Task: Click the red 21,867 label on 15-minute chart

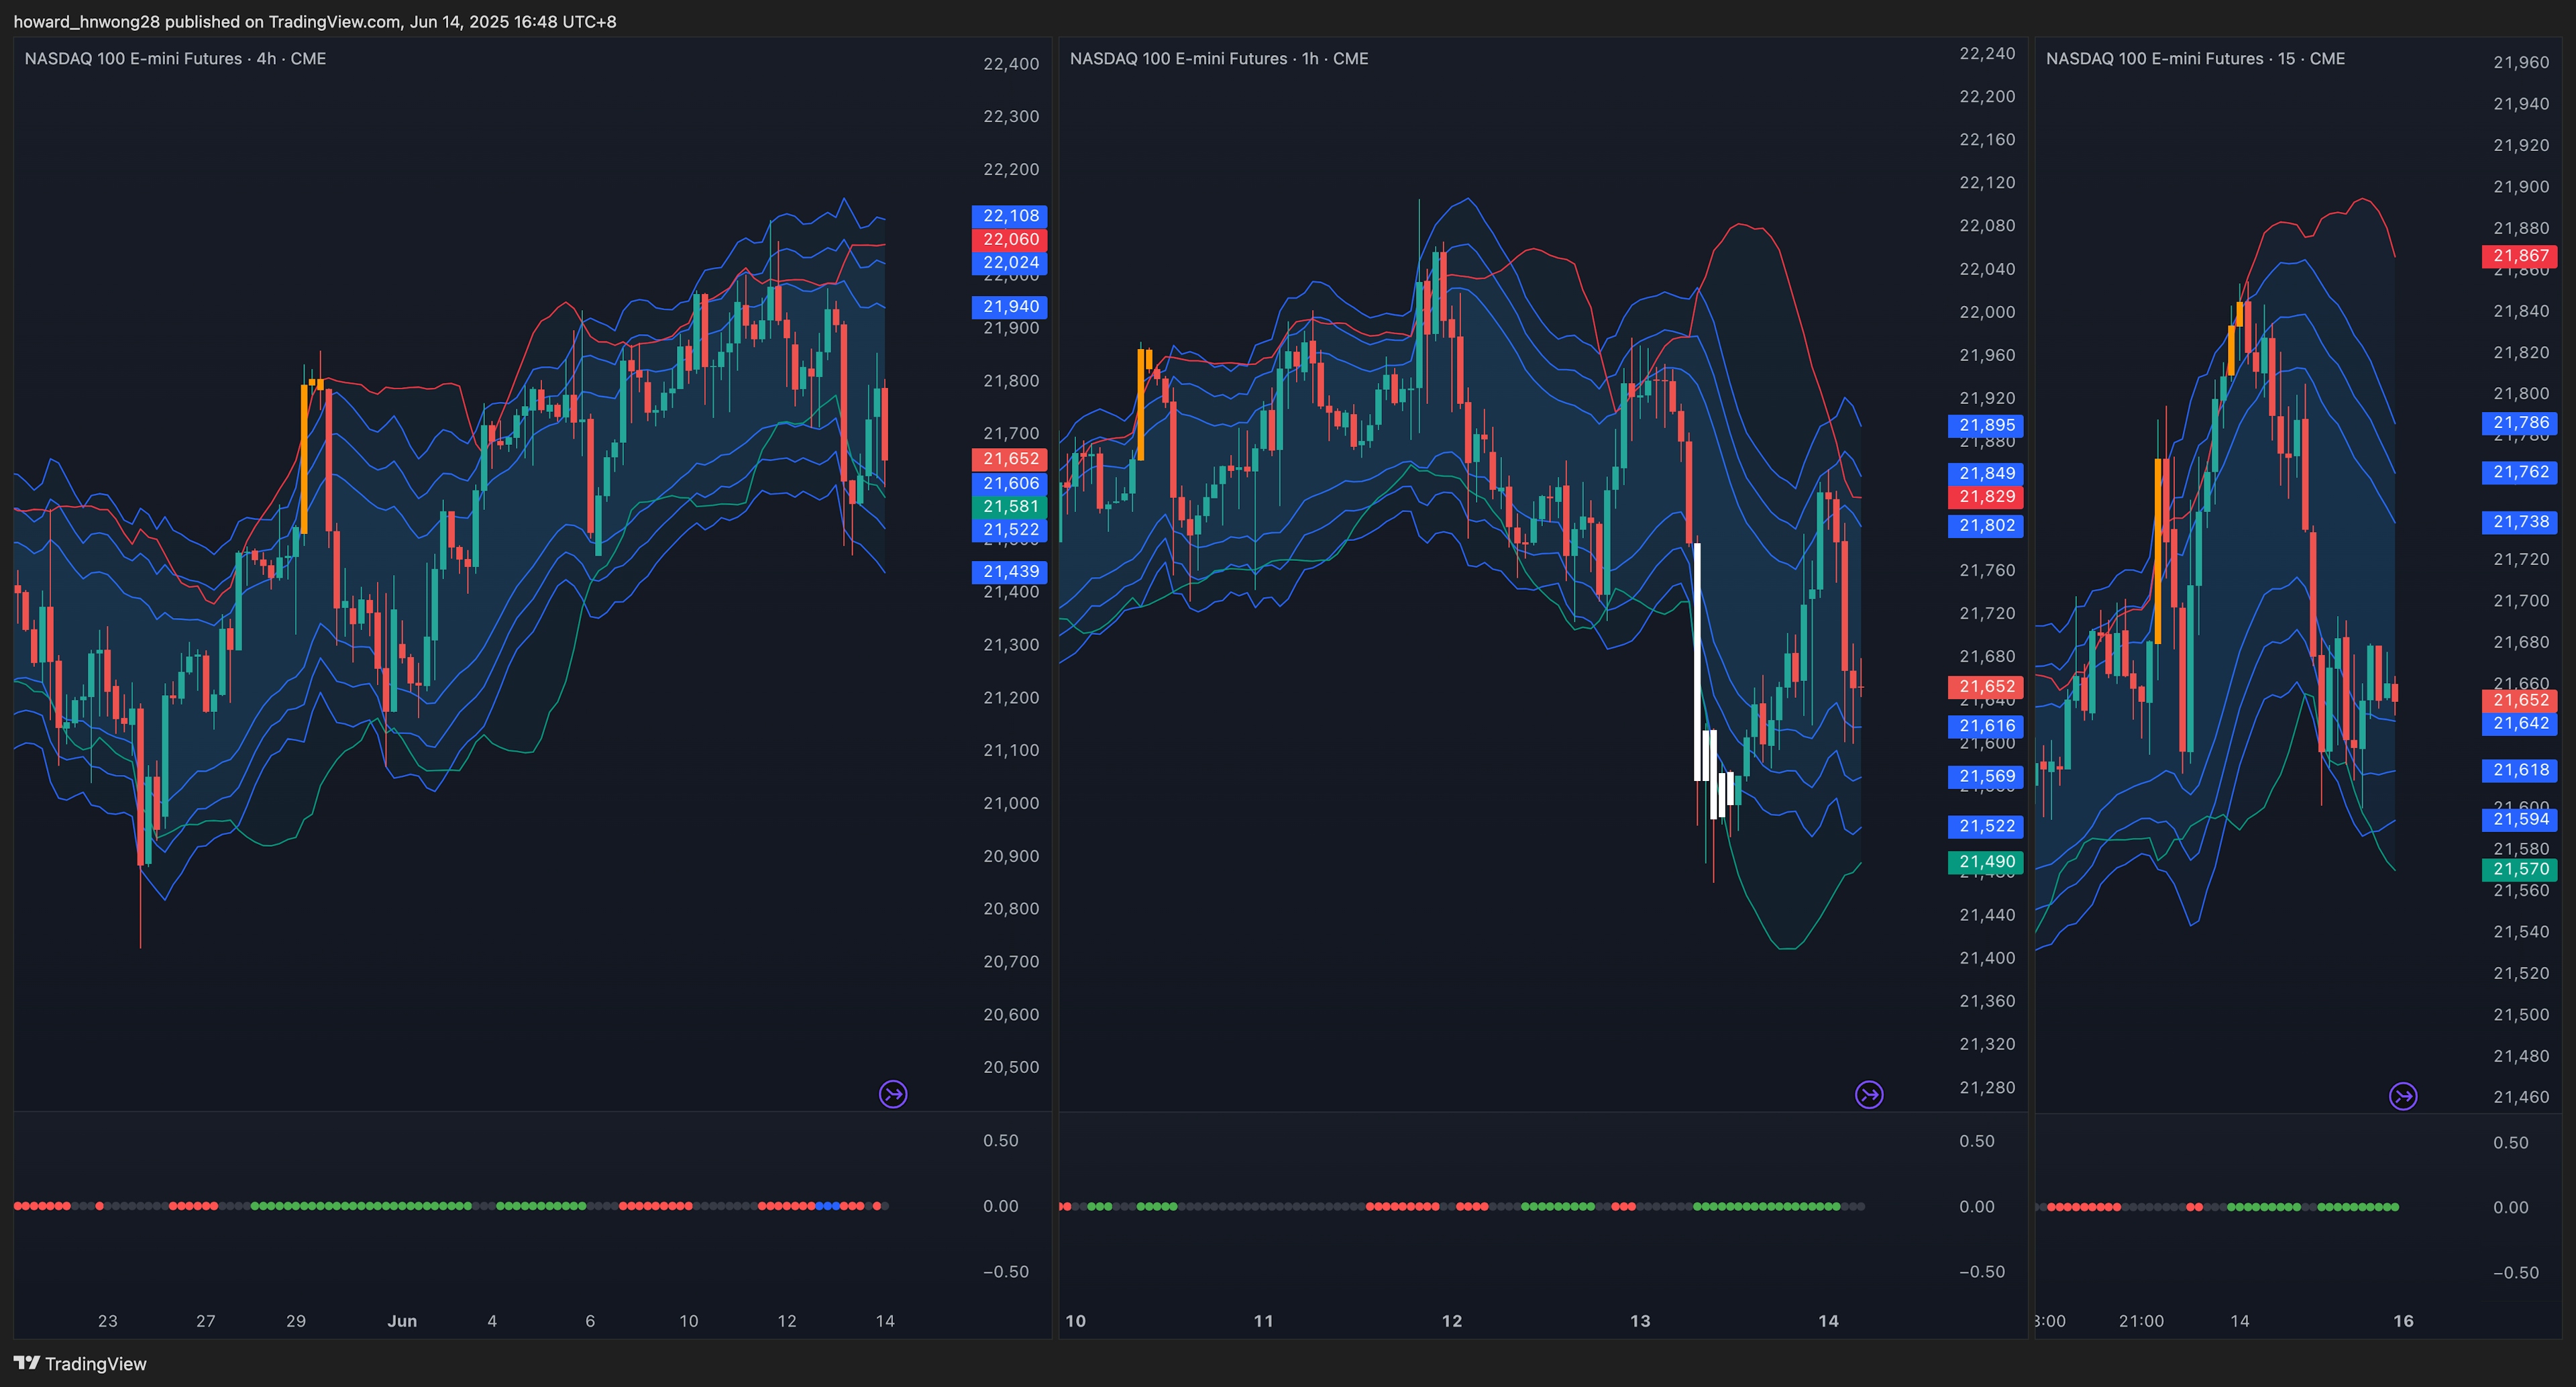Action: (2520, 256)
